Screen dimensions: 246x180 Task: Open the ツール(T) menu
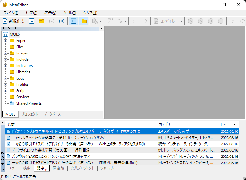(x=70, y=13)
